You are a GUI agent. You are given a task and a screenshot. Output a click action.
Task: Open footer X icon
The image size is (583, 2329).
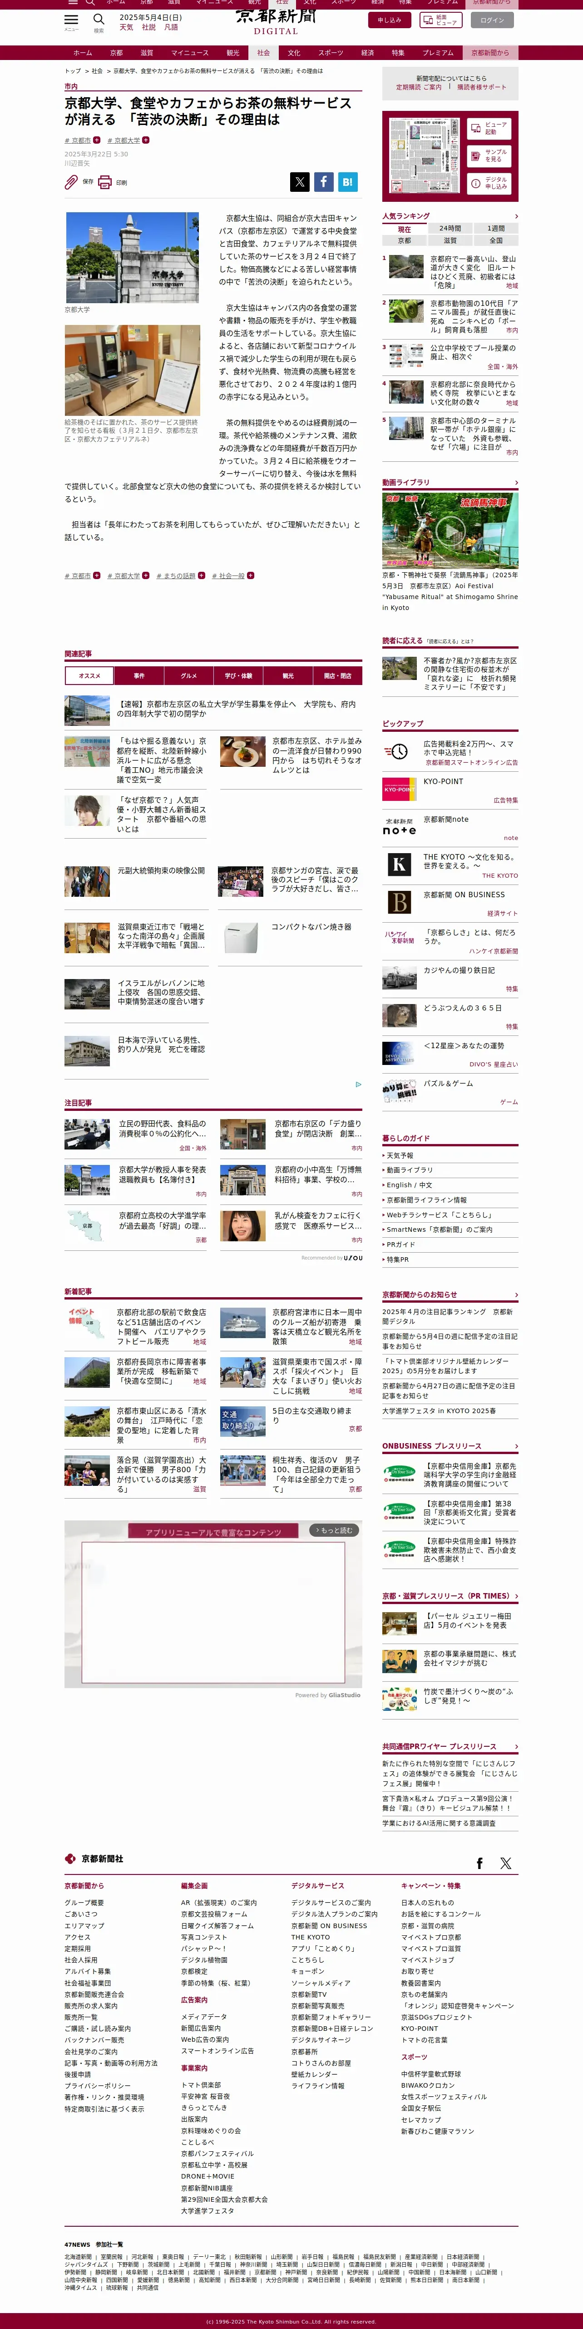[505, 1864]
